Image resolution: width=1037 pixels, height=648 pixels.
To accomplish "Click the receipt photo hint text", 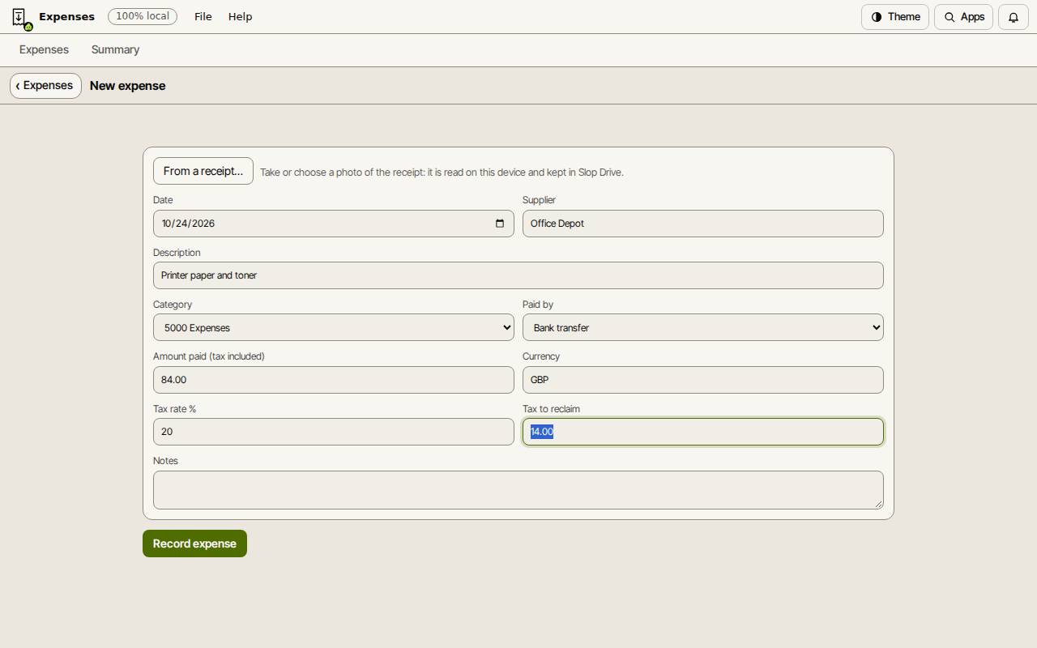I will [442, 173].
